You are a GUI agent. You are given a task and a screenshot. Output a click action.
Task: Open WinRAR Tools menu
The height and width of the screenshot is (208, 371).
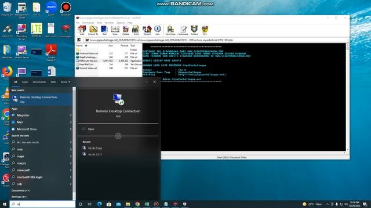99,23
